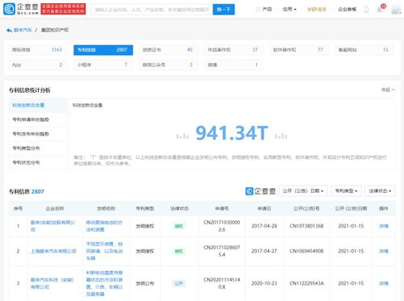The height and width of the screenshot is (301, 404).
Task: Select the works copyright tab showing 37
Action: [234, 50]
